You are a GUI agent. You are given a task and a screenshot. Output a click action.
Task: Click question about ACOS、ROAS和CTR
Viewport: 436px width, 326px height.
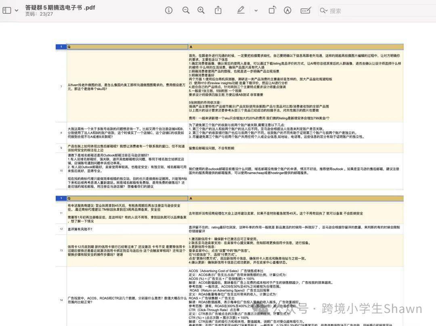(x=127, y=300)
